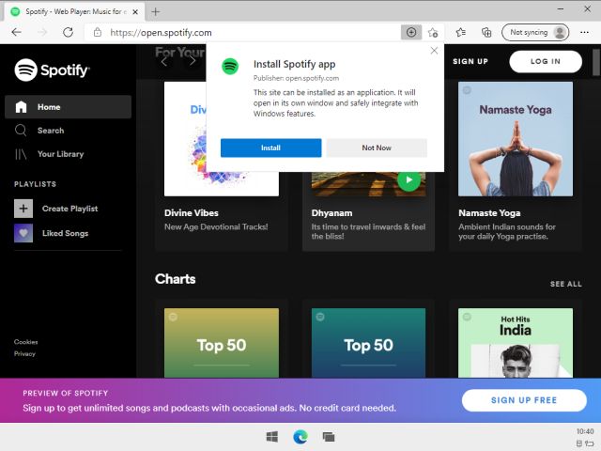Click the Not syncing profile button
The height and width of the screenshot is (451, 601).
point(535,33)
